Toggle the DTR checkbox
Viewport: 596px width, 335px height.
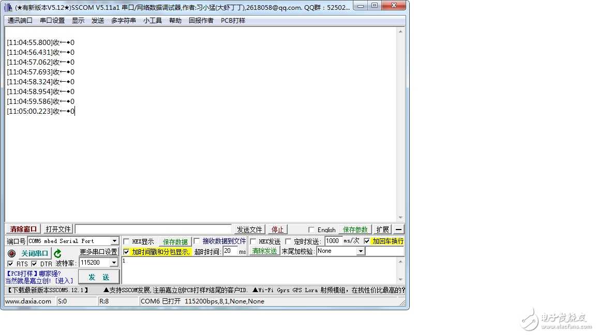coord(34,264)
